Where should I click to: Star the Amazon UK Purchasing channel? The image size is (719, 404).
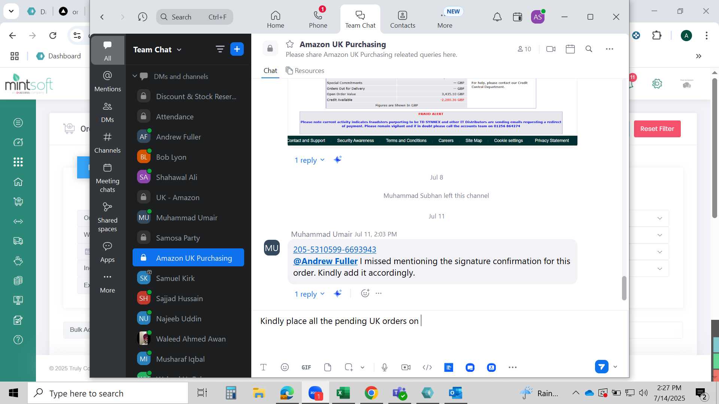[x=290, y=44]
